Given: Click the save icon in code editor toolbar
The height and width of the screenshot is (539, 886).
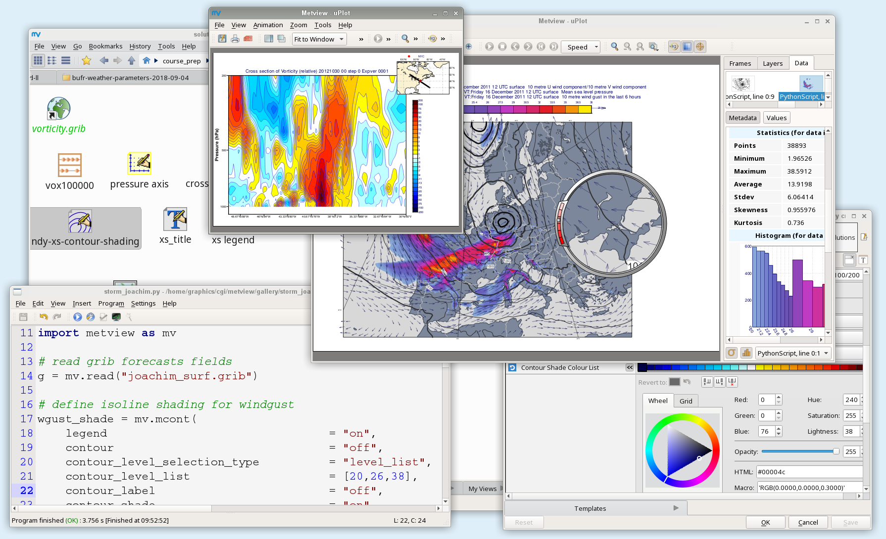Looking at the screenshot, I should click(23, 317).
